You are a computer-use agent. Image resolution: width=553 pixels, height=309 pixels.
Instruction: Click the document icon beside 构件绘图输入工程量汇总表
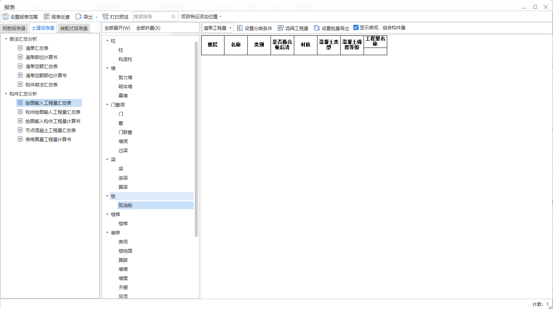[20, 112]
